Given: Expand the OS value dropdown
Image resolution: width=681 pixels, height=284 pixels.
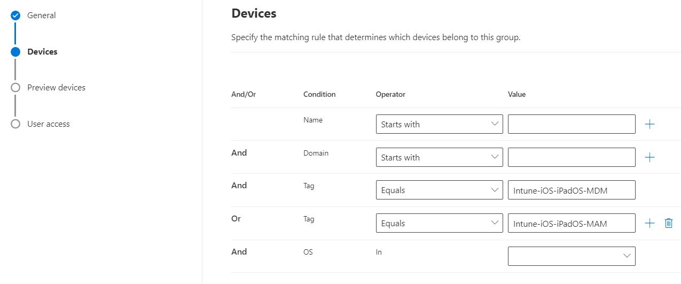Looking at the screenshot, I should (x=572, y=256).
